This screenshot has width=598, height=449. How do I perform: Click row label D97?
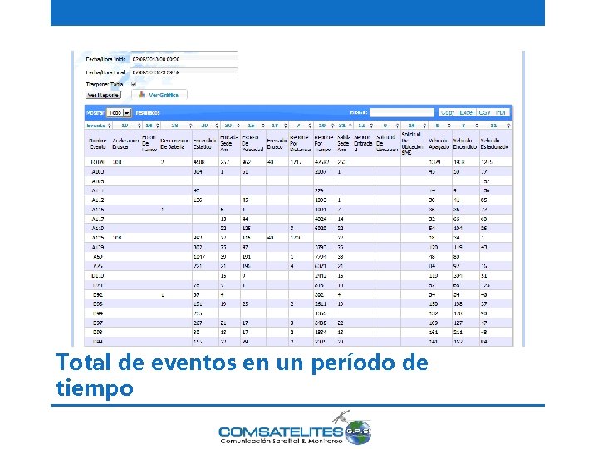[98, 323]
